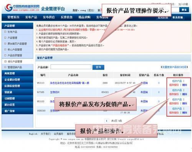The image size is (192, 152).
Task: Click 删除 in row 953113
Action: (x=185, y=85)
